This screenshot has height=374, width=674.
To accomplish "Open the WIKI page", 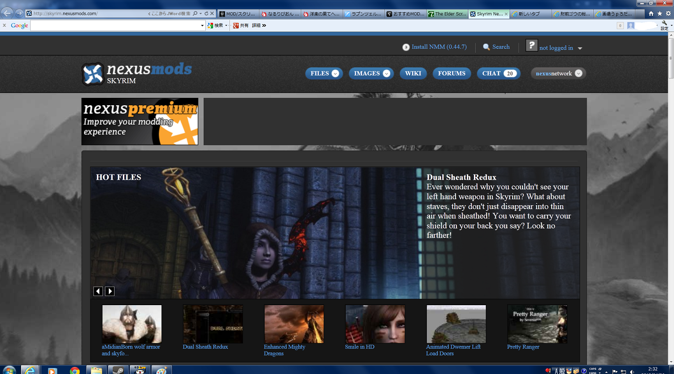I will [x=413, y=73].
